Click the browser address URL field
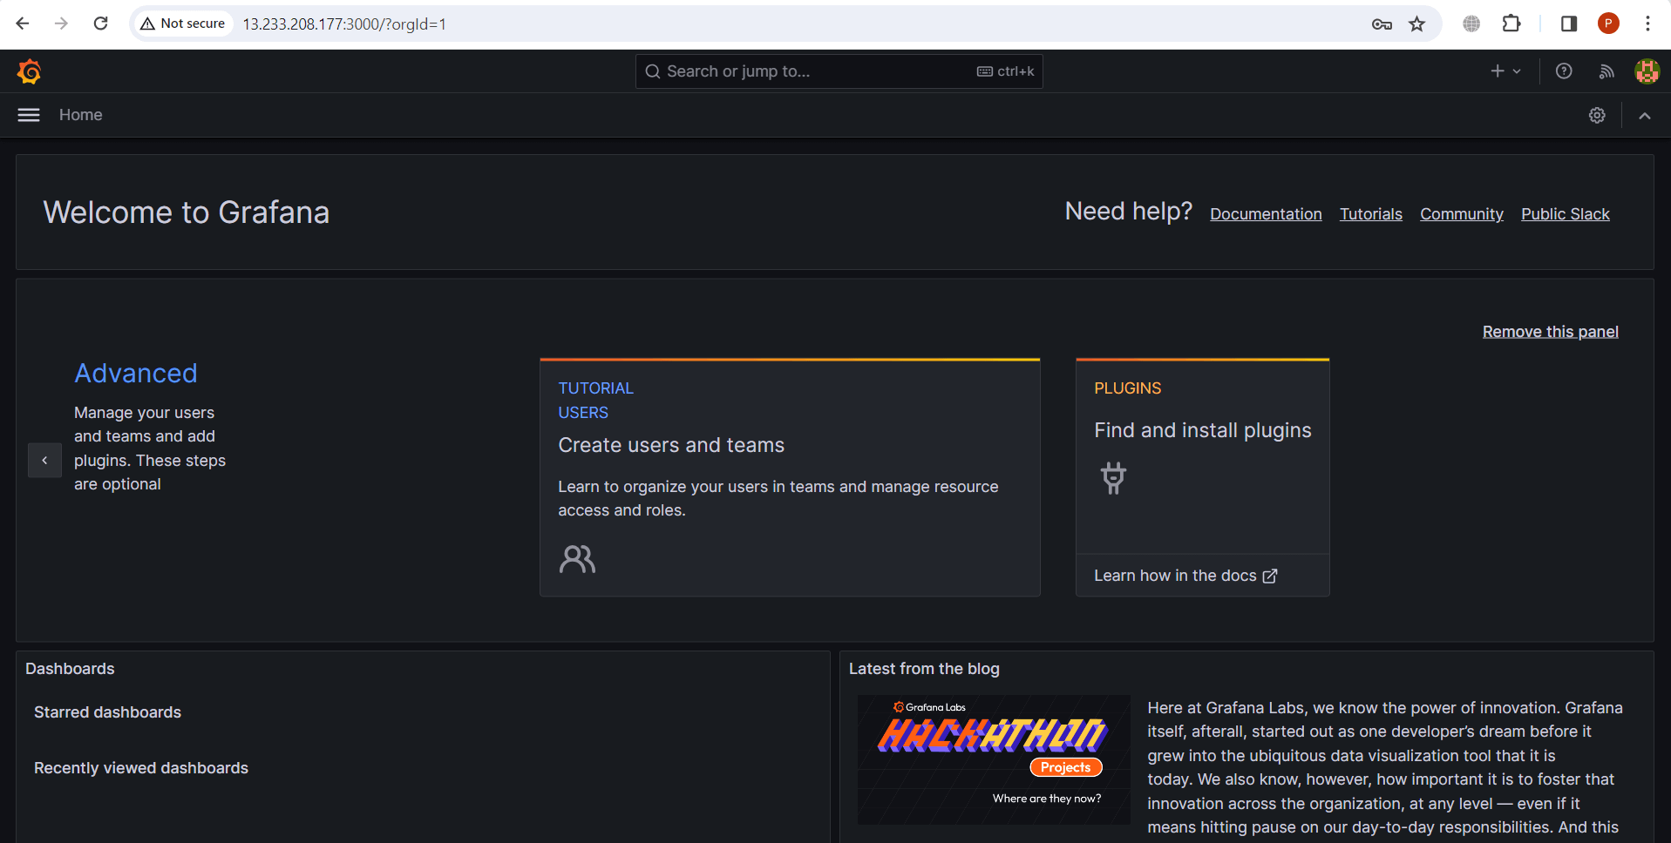The width and height of the screenshot is (1671, 843). (785, 24)
